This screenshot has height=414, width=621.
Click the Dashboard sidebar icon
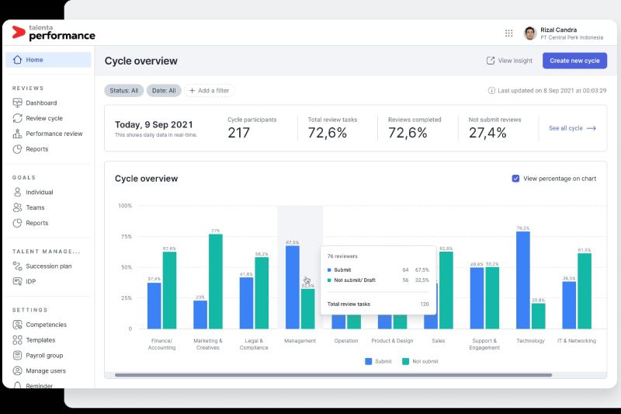(18, 103)
